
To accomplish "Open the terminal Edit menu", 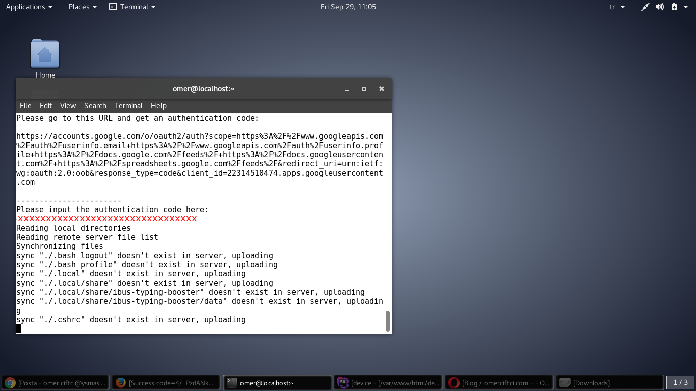I will click(x=46, y=106).
